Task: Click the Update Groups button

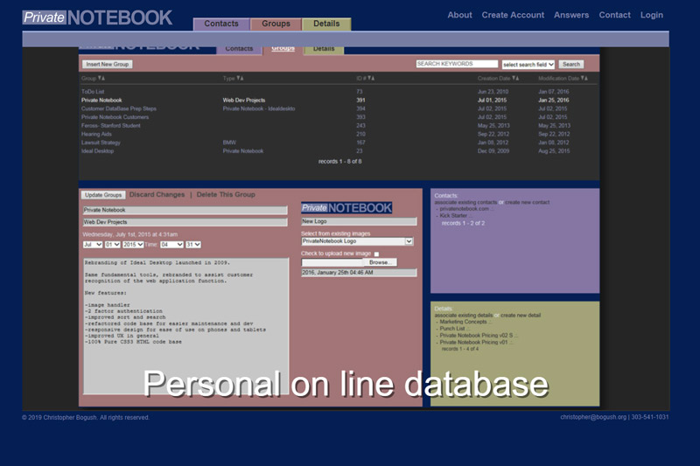Action: click(103, 195)
